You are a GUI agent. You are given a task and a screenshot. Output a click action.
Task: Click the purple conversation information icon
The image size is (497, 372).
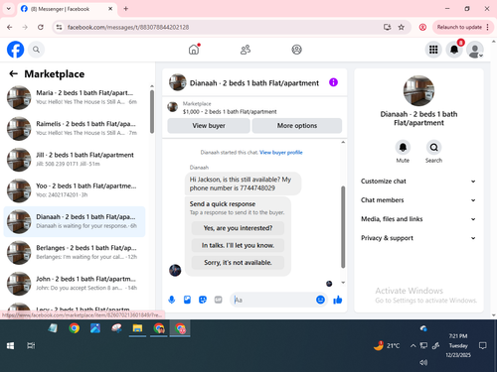click(333, 82)
